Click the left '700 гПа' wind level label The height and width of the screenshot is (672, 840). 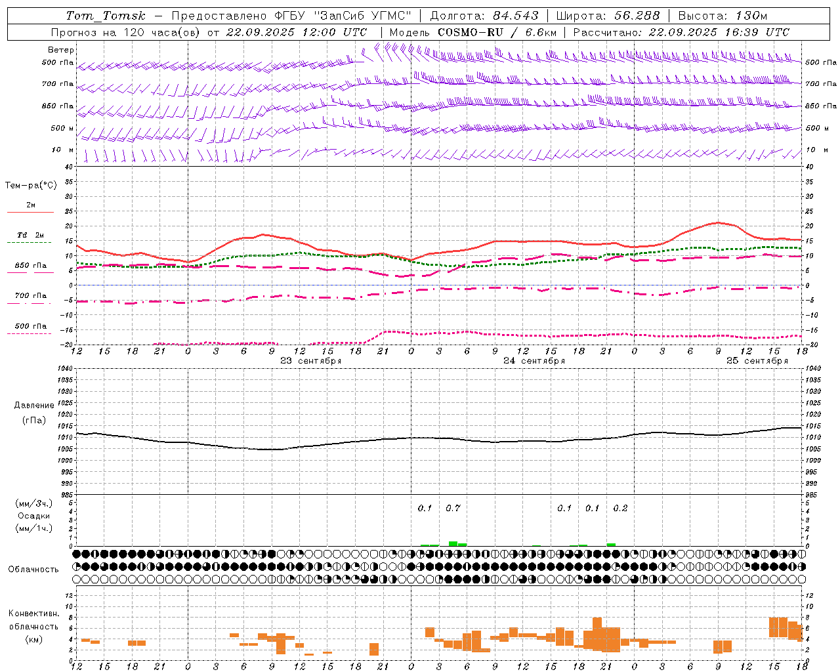pyautogui.click(x=58, y=84)
